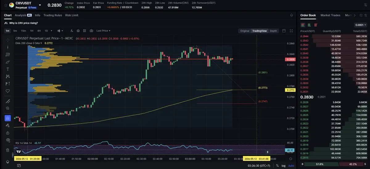Screen dimensions: 370x169
Task: Click the download-style icon in chart toolbar
Action: click(x=78, y=31)
